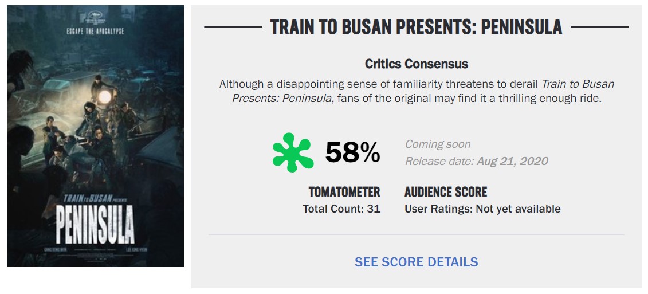Image resolution: width=648 pixels, height=294 pixels.
Task: Click User Ratings: Not yet available text
Action: point(482,209)
